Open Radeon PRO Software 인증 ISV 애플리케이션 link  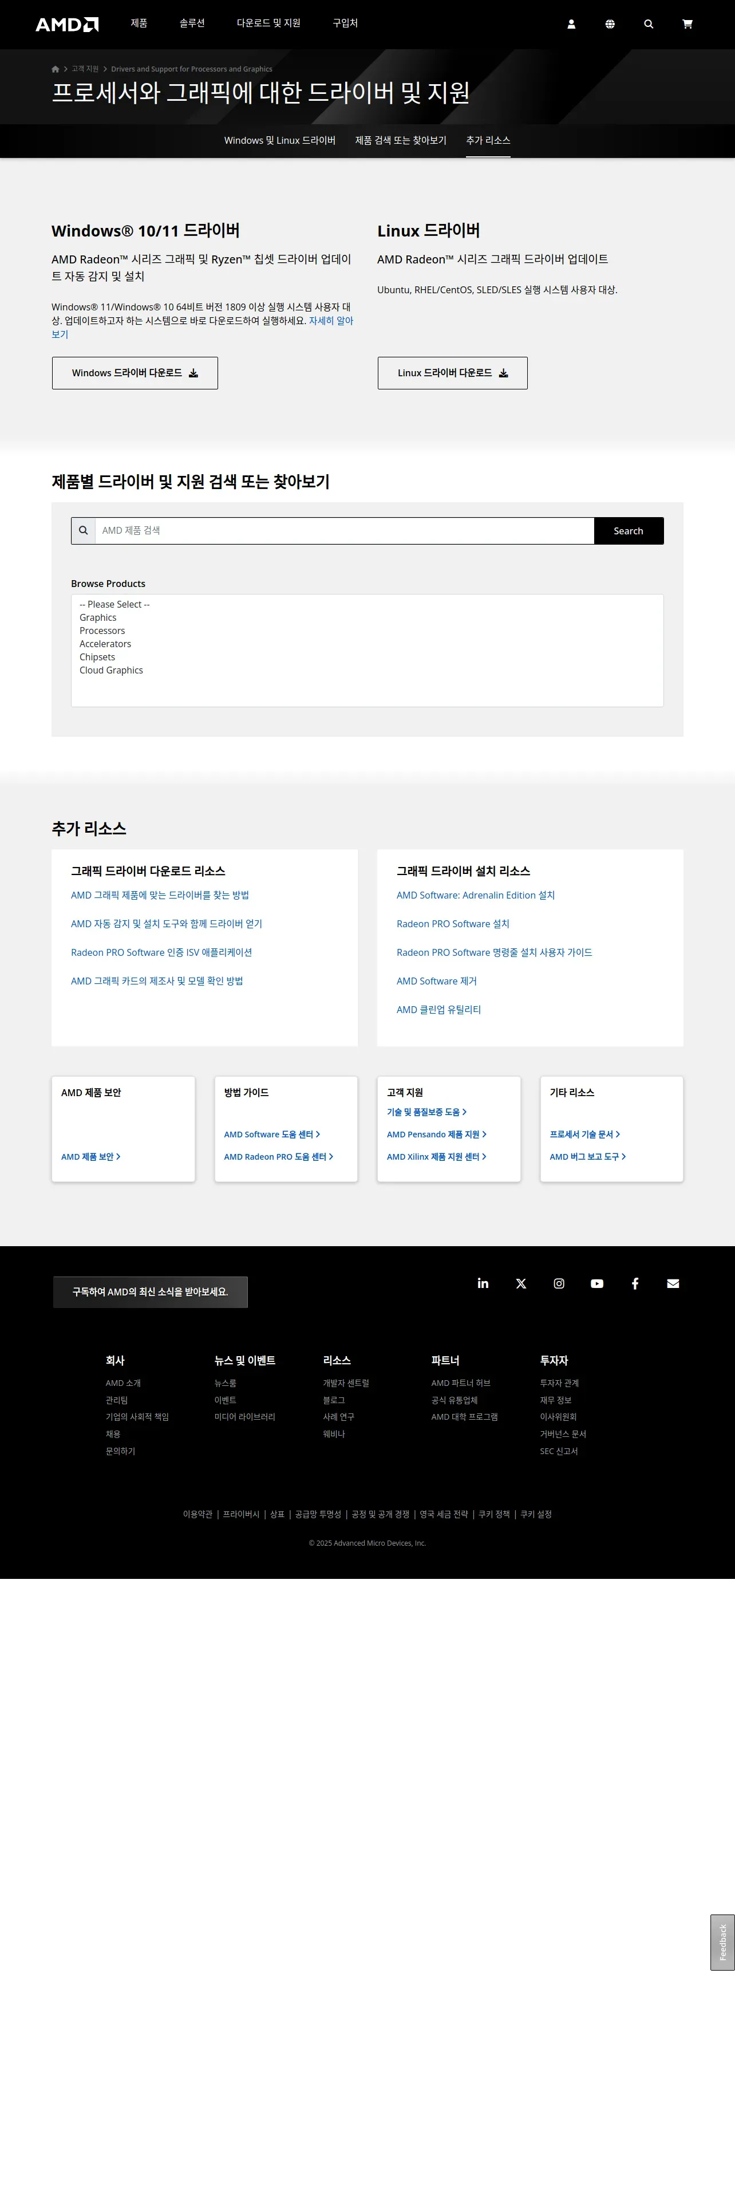(162, 953)
